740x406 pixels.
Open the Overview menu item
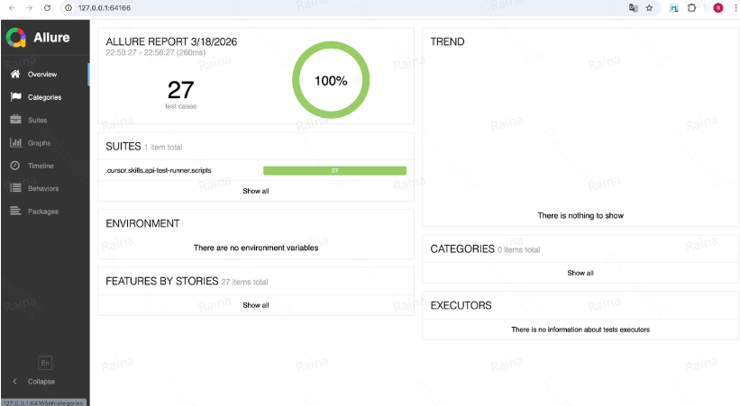coord(45,74)
